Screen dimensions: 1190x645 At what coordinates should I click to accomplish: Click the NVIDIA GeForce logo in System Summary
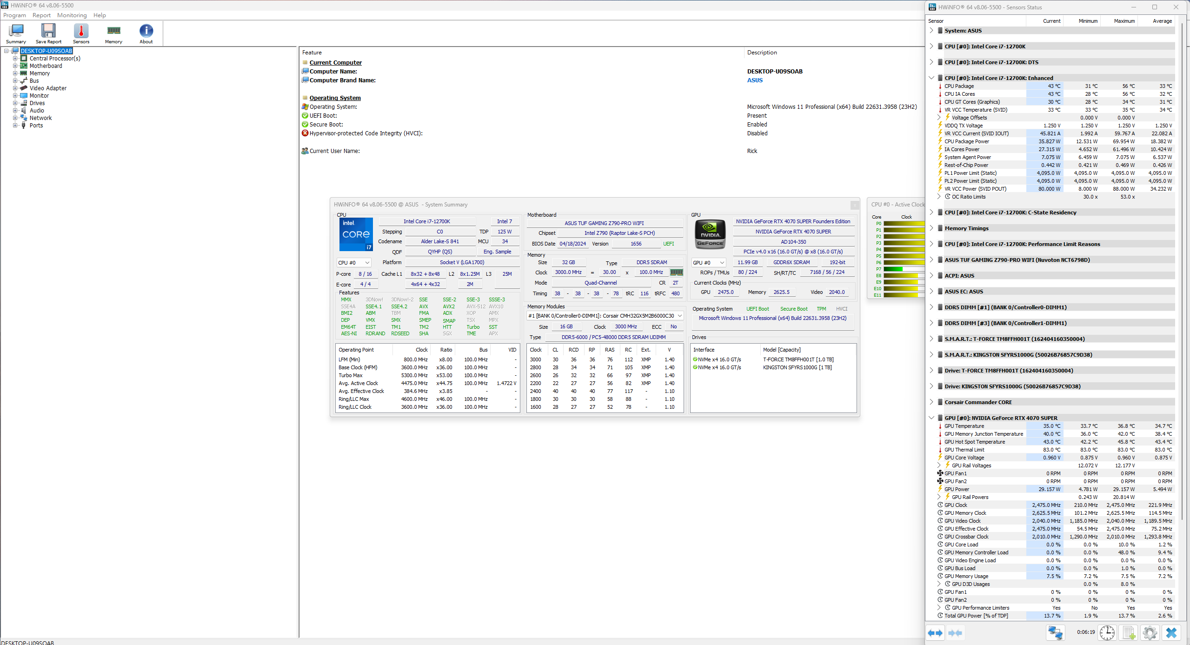click(x=710, y=234)
